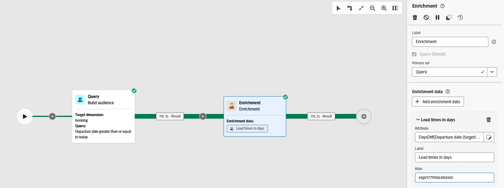Open the Primary set dropdown arrow
Screen dimensions: 504x188
[492, 72]
